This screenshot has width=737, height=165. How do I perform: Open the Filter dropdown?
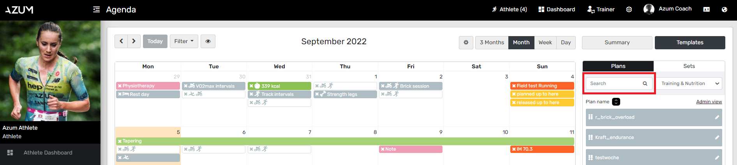pos(184,41)
